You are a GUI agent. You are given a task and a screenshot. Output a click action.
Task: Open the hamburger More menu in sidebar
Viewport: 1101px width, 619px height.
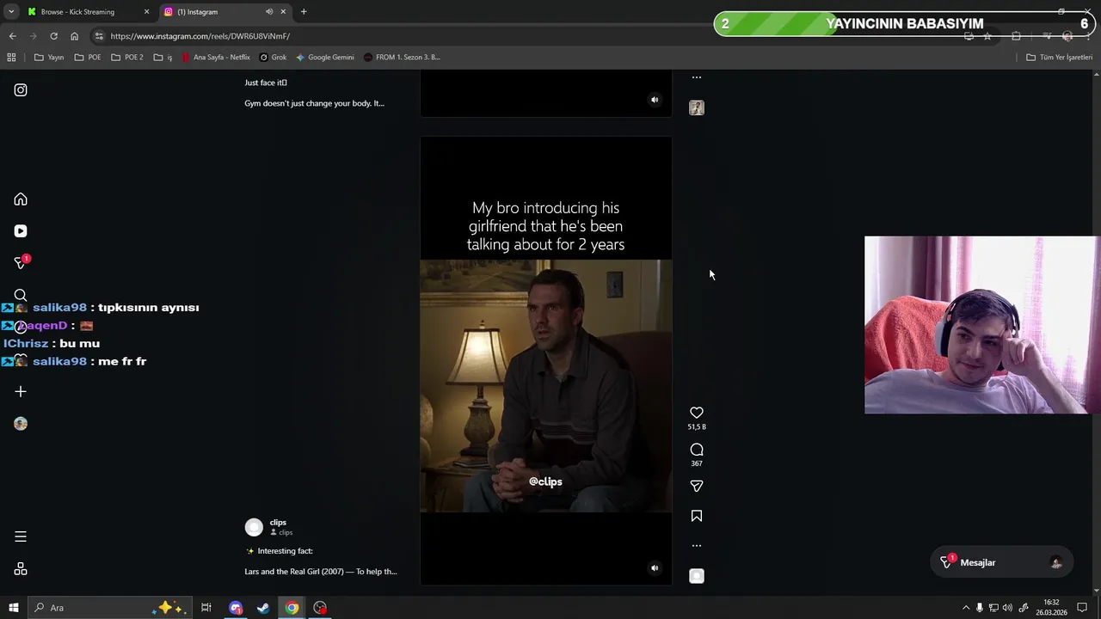click(x=21, y=536)
